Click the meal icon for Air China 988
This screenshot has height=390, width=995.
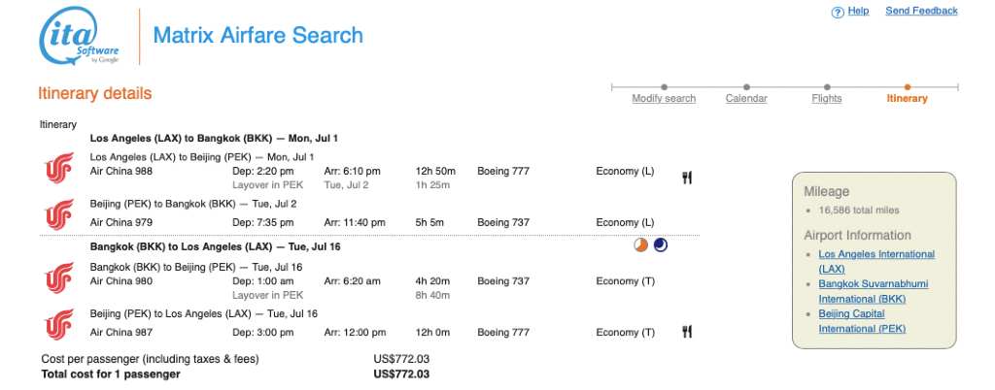(687, 178)
